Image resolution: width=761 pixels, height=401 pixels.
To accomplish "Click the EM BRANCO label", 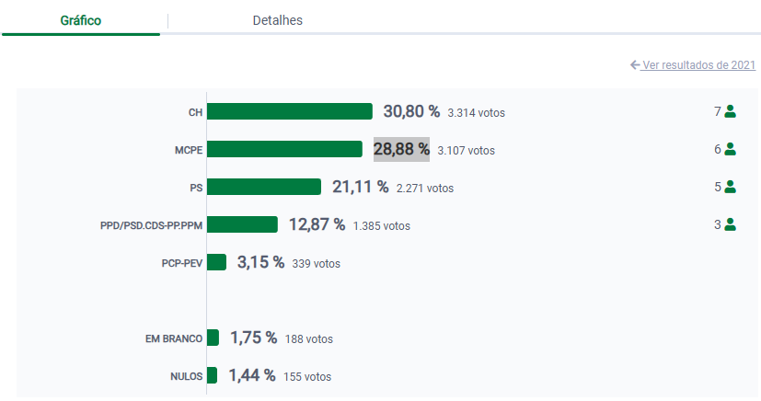I will [x=173, y=338].
